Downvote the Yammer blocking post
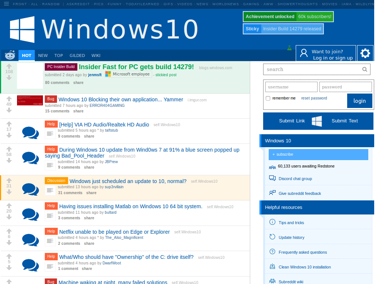379x284 pixels. pos(9,110)
